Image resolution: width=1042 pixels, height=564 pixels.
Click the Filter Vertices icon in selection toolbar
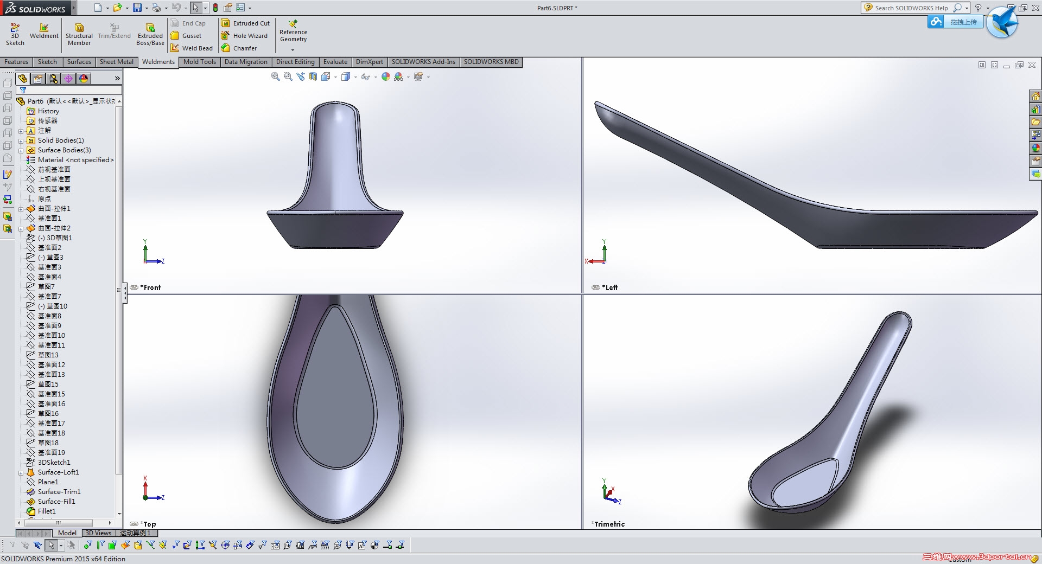point(88,545)
